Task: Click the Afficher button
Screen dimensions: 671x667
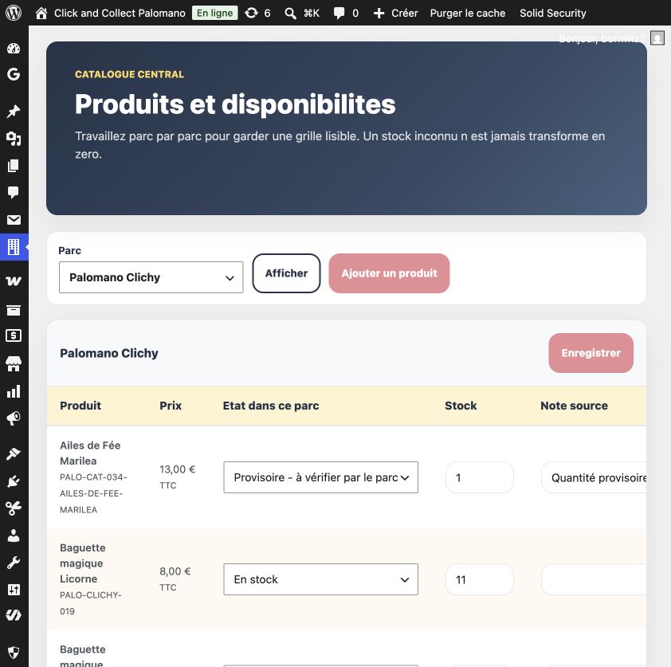Action: (286, 273)
